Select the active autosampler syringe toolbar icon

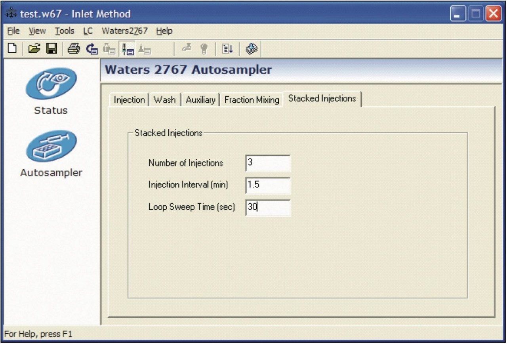tap(128, 49)
